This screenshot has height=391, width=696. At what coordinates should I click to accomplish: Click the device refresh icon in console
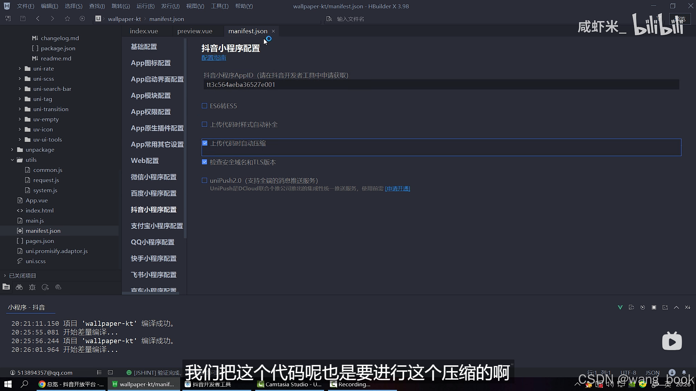[631, 307]
